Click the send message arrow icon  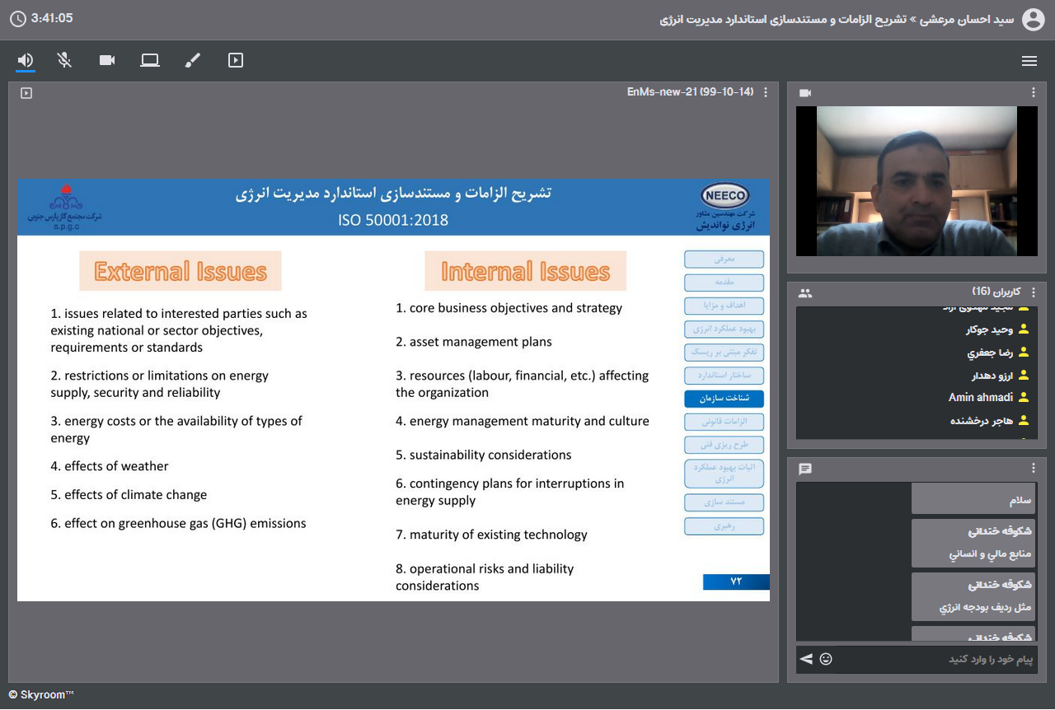click(x=806, y=659)
